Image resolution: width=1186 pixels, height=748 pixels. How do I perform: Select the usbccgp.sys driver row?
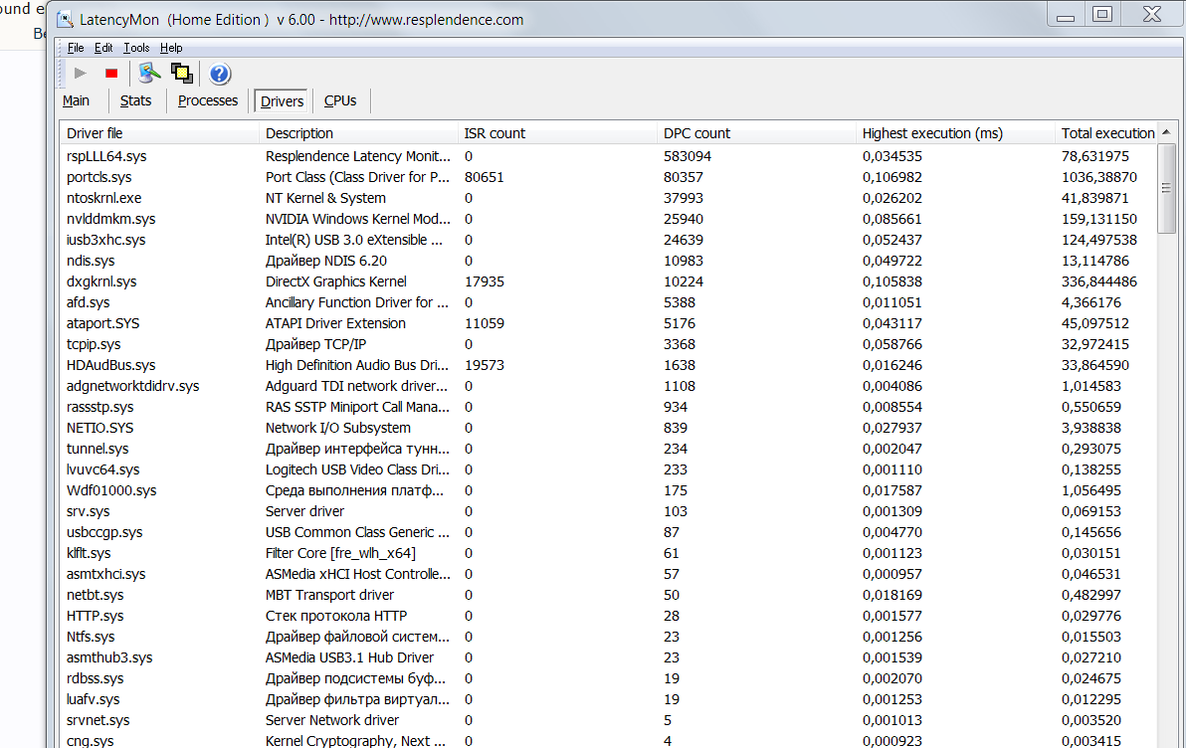click(609, 532)
